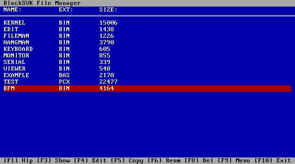
Task: Click the F3 Show command
Action: coord(53,161)
